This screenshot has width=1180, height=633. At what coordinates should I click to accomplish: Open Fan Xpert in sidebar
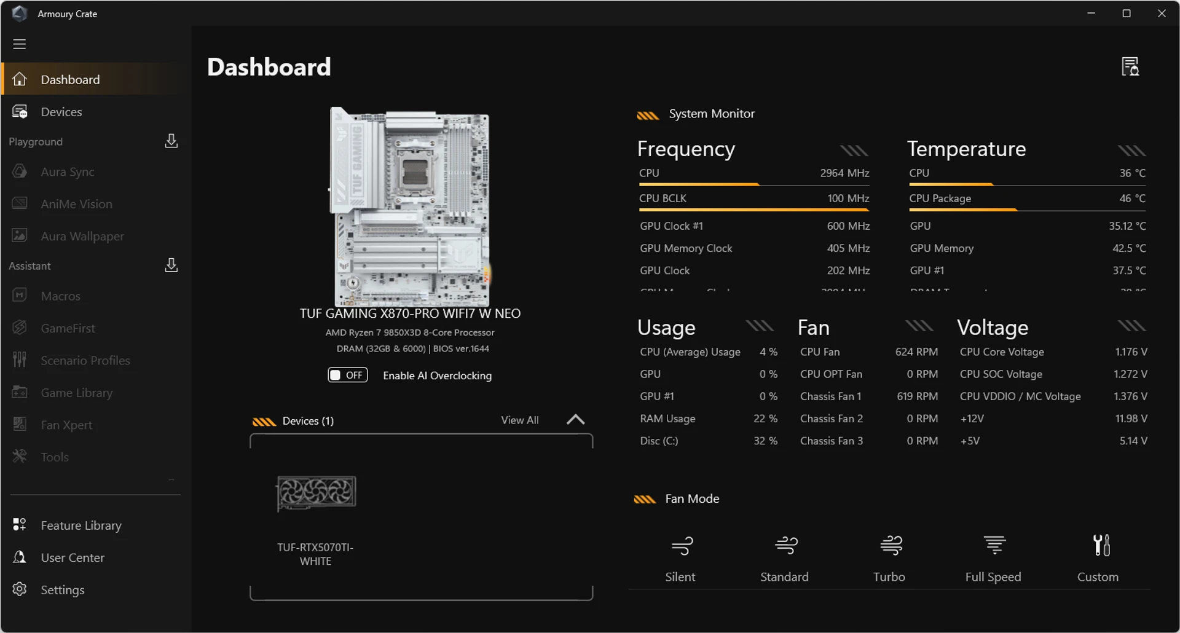point(95,425)
